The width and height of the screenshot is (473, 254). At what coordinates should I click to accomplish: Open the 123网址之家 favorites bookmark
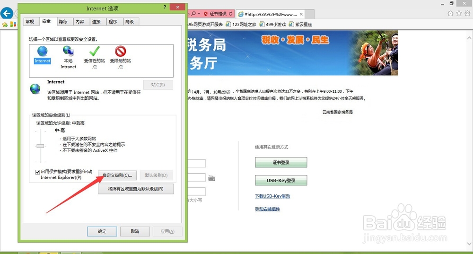[x=241, y=25]
